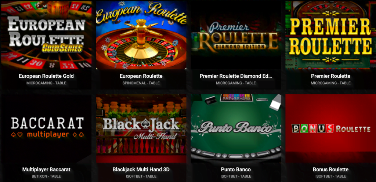Click the Punto Banco title text
Viewport: 376px width, 182px height.
(236, 170)
